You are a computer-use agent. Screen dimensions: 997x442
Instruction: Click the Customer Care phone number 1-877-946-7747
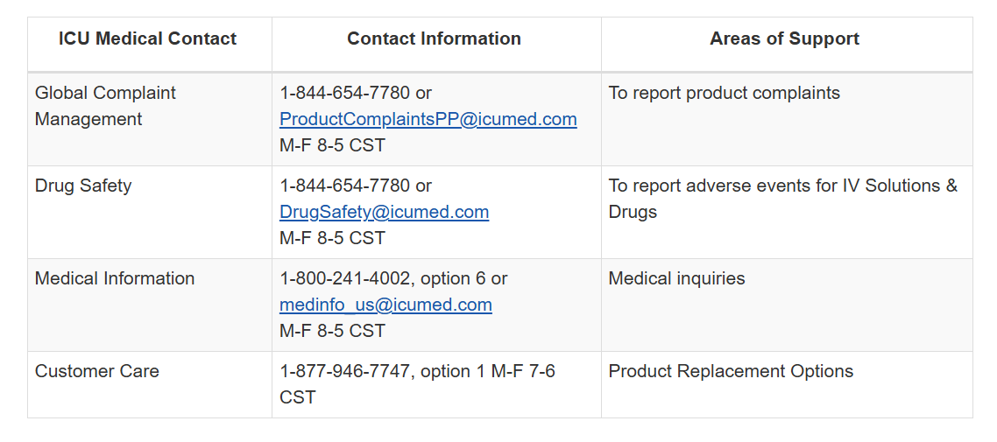point(344,371)
